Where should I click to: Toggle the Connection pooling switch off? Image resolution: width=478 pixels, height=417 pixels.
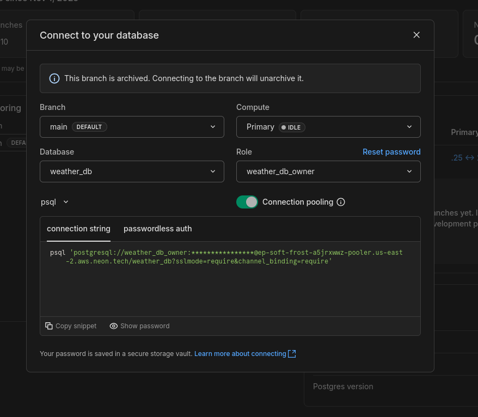247,202
